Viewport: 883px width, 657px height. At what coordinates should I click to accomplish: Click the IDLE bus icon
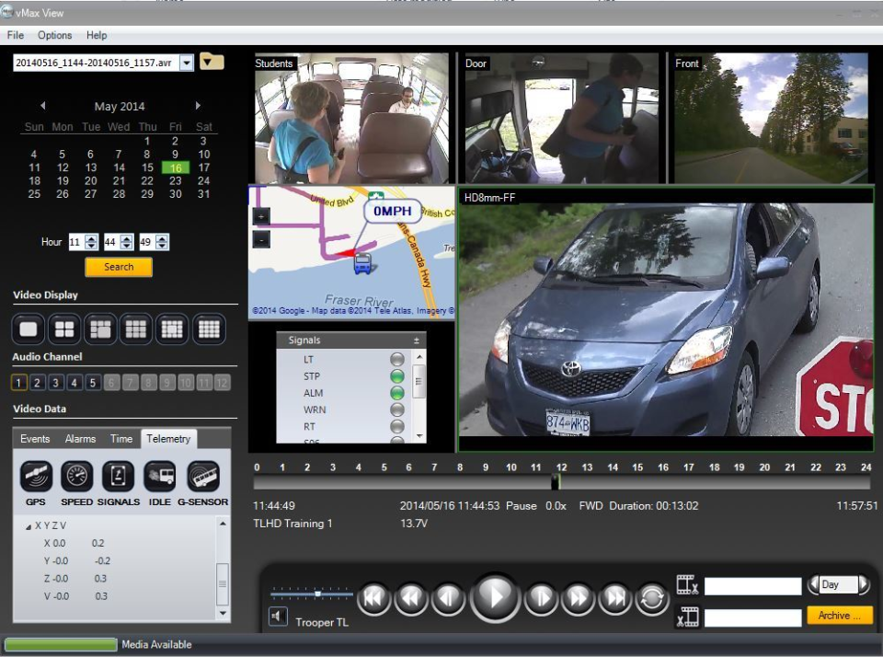[160, 477]
